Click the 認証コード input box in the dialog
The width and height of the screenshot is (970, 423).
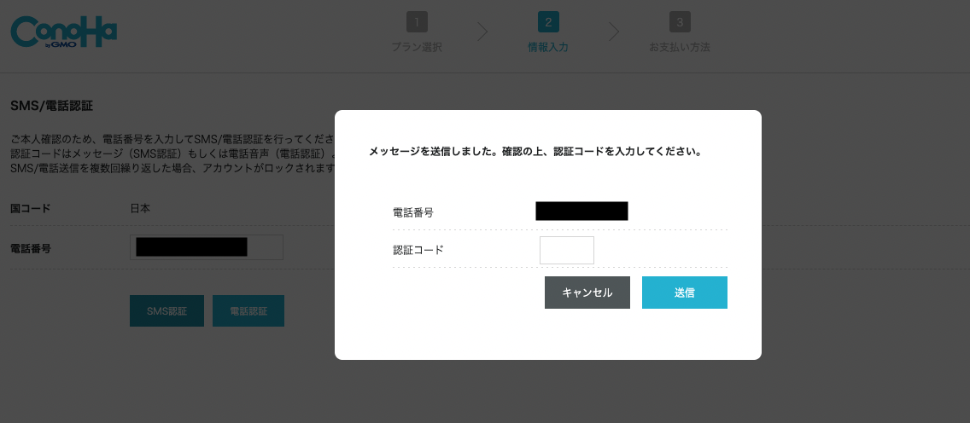coord(567,250)
